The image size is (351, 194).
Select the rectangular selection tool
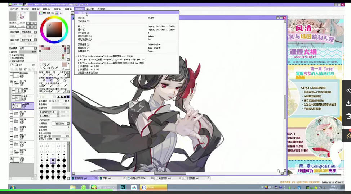[41, 65]
